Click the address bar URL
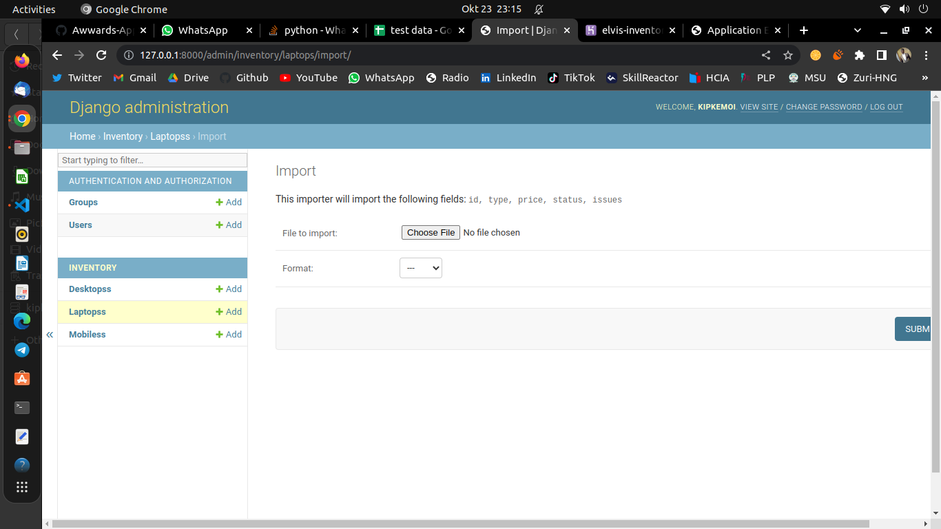 [245, 55]
